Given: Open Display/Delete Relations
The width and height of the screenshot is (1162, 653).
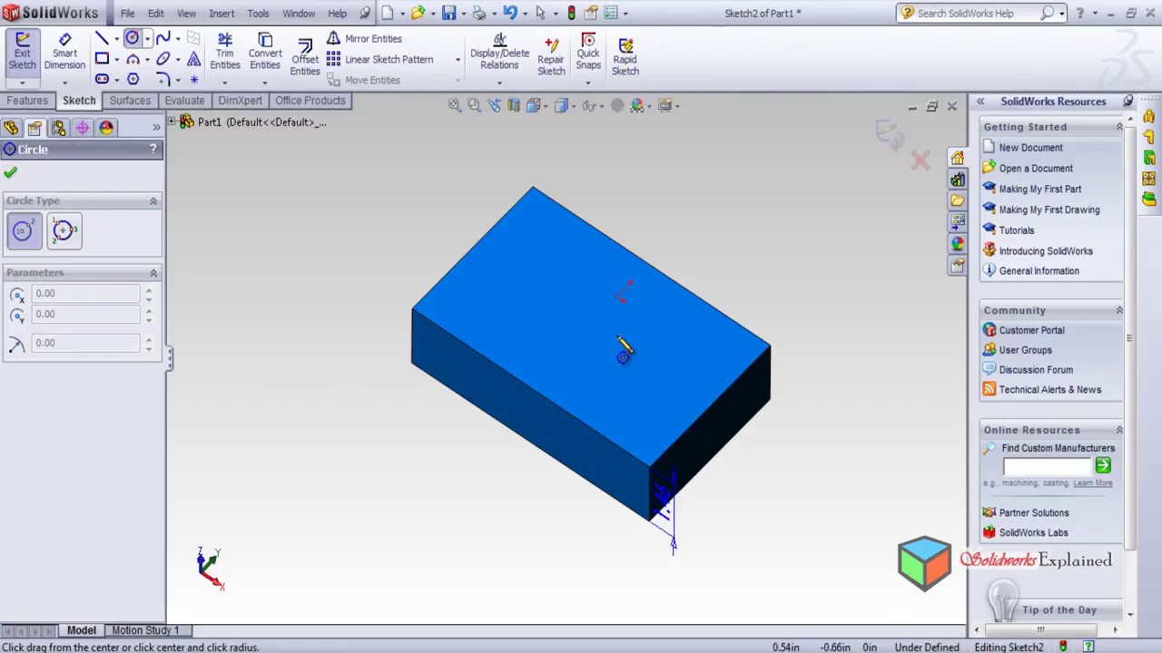Looking at the screenshot, I should coord(499,52).
